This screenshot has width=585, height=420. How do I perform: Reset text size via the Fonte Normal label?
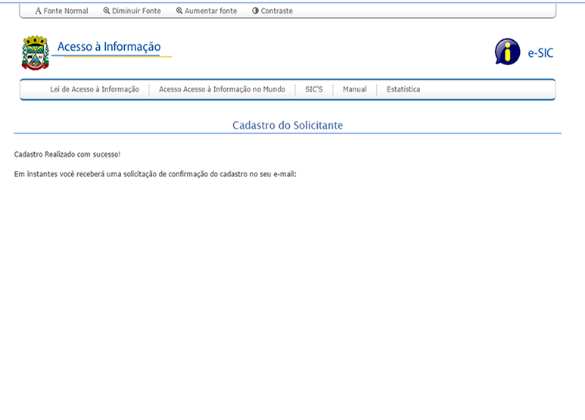(x=66, y=11)
